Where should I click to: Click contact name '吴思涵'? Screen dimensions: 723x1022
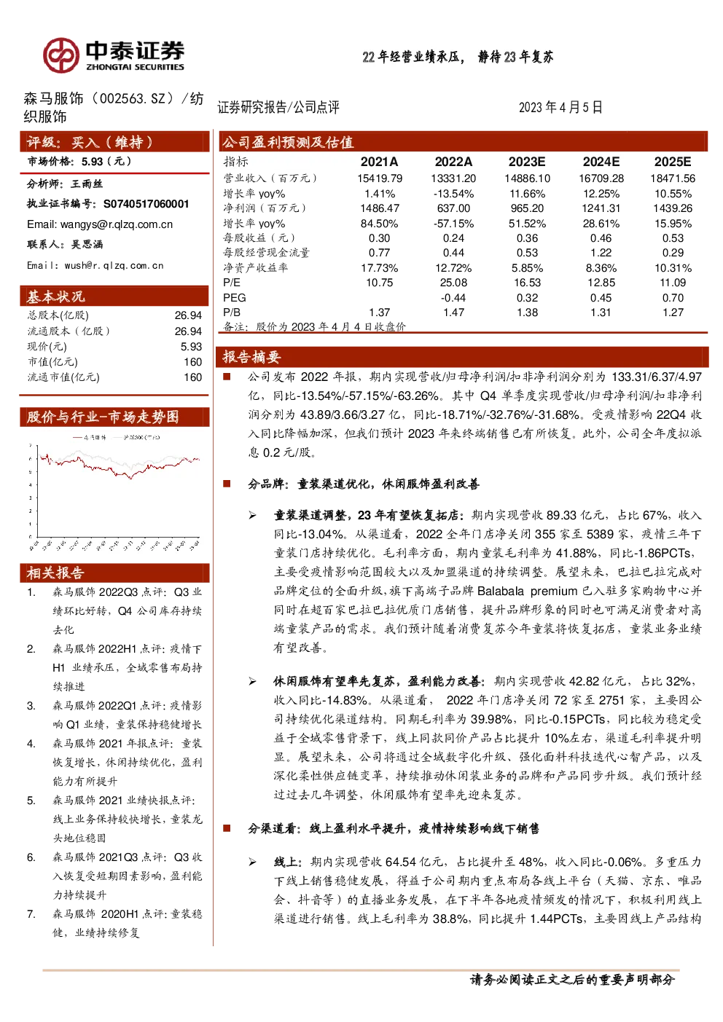[87, 245]
